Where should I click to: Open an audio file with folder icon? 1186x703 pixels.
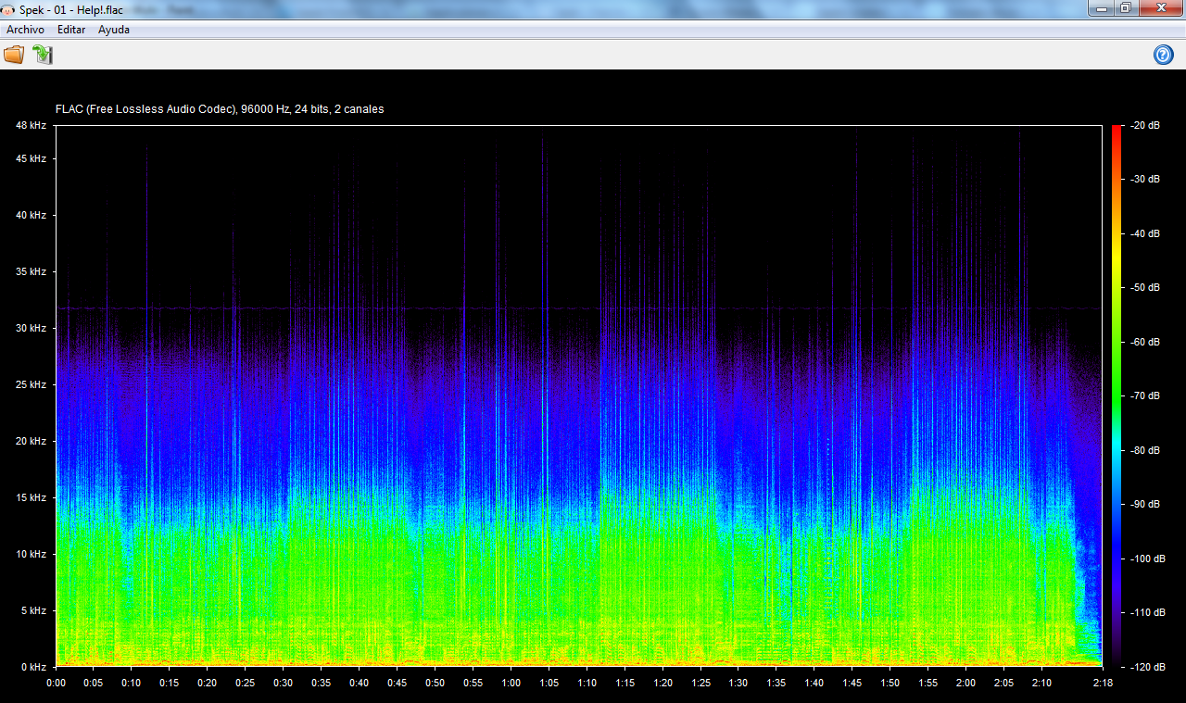pyautogui.click(x=14, y=55)
